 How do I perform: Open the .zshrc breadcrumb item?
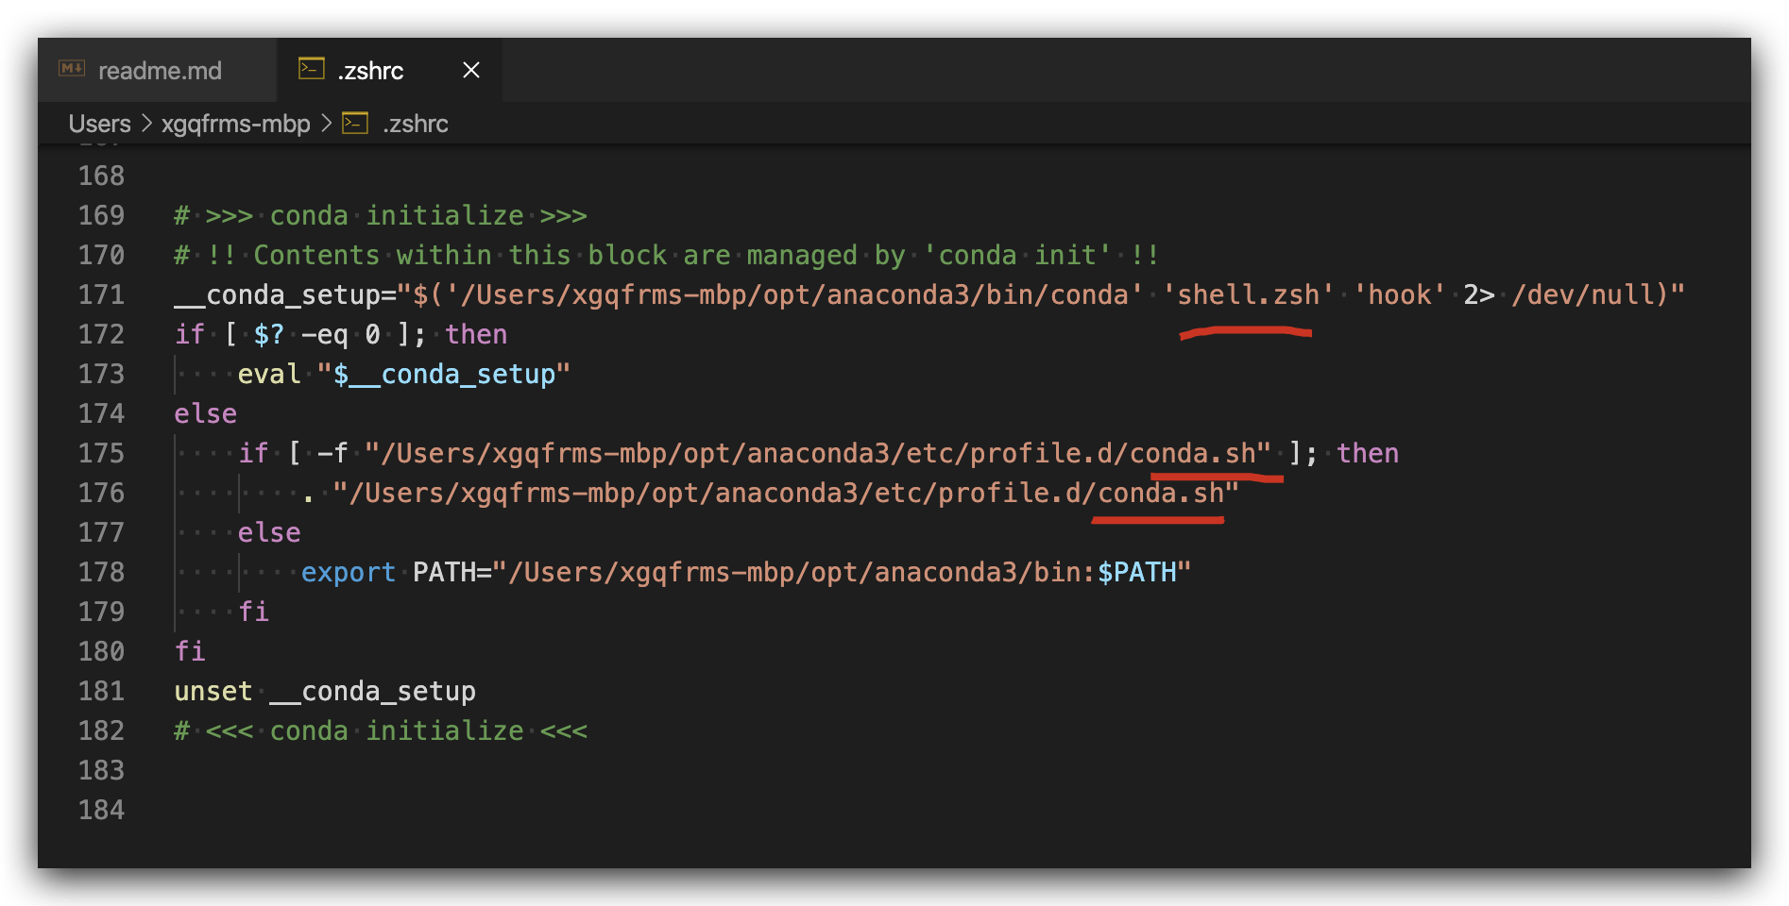tap(416, 124)
